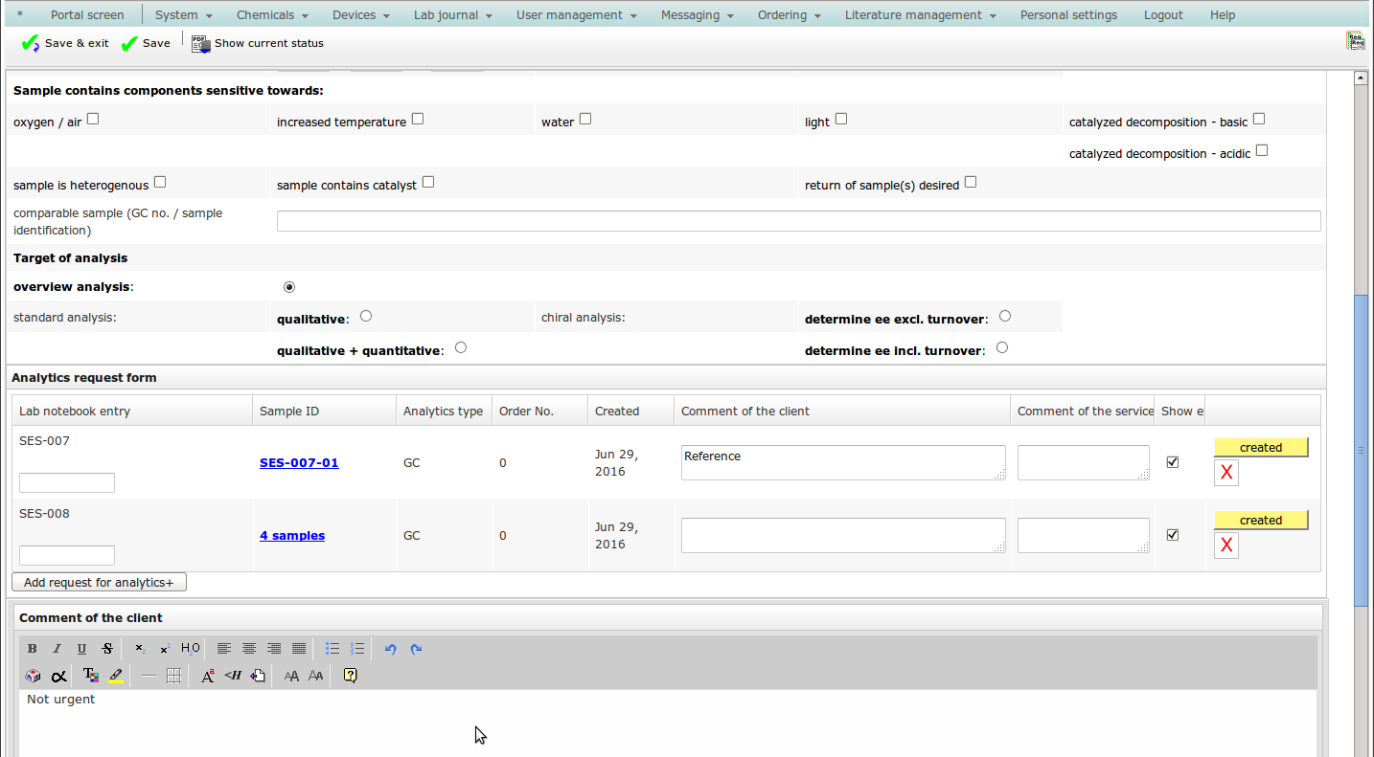This screenshot has width=1374, height=757.
Task: Expand the Literature management dropdown
Action: pyautogui.click(x=920, y=15)
